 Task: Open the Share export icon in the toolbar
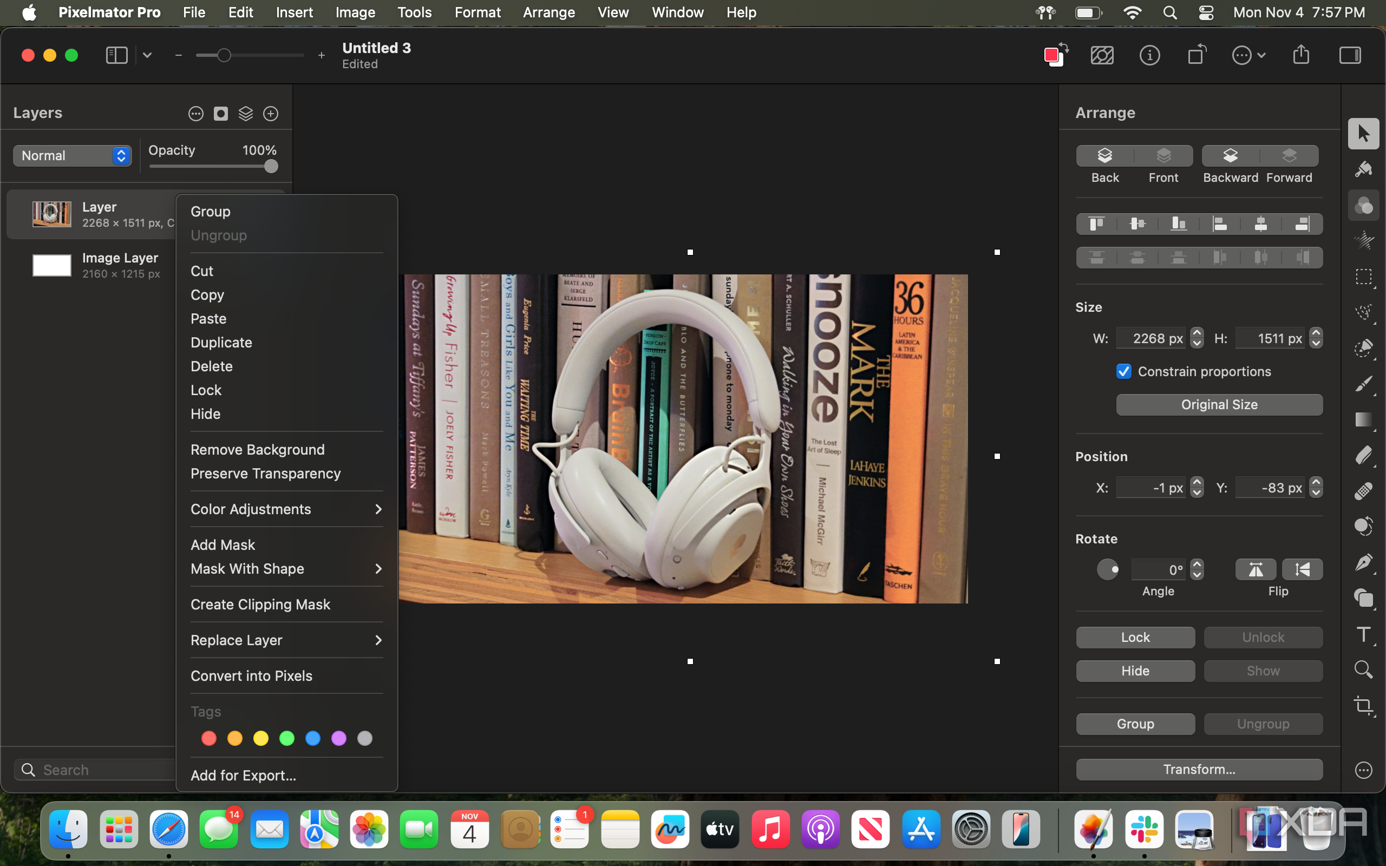(x=1300, y=55)
